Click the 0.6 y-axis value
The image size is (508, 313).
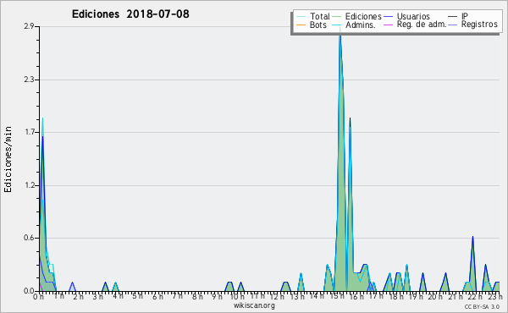tap(29, 238)
